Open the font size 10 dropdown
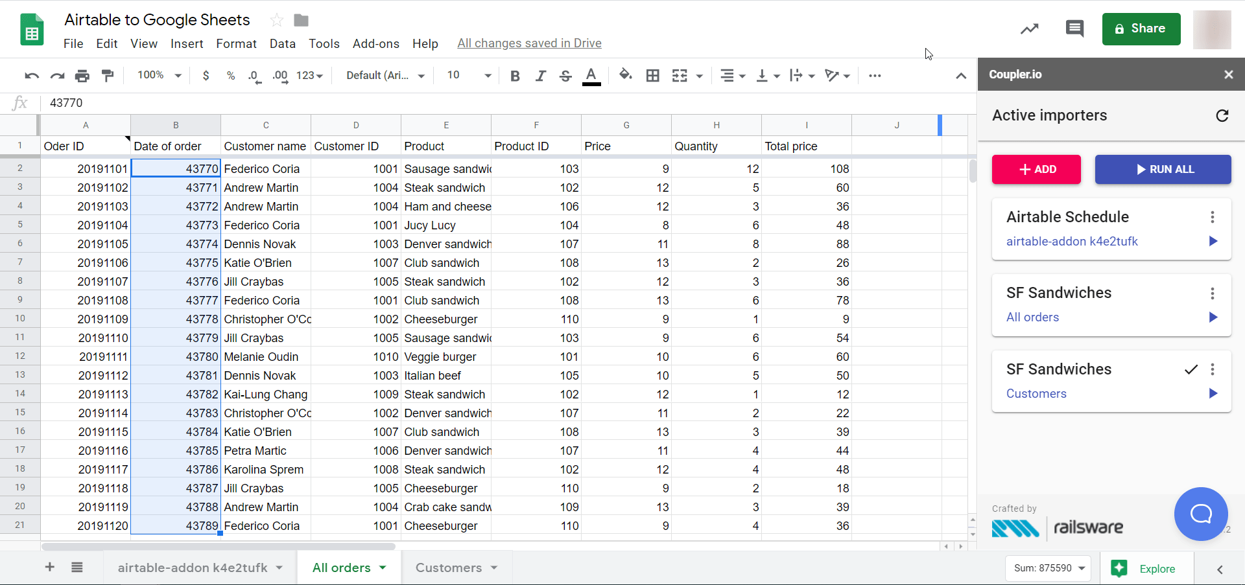Image resolution: width=1245 pixels, height=585 pixels. coord(469,76)
